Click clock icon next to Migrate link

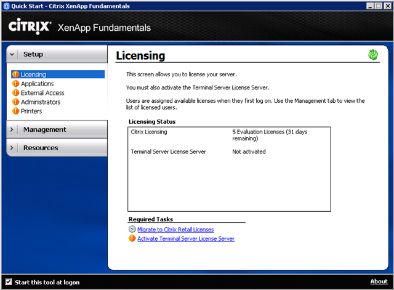(x=132, y=229)
